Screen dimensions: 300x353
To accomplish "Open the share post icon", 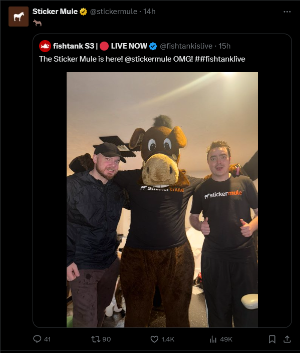I will tap(287, 339).
